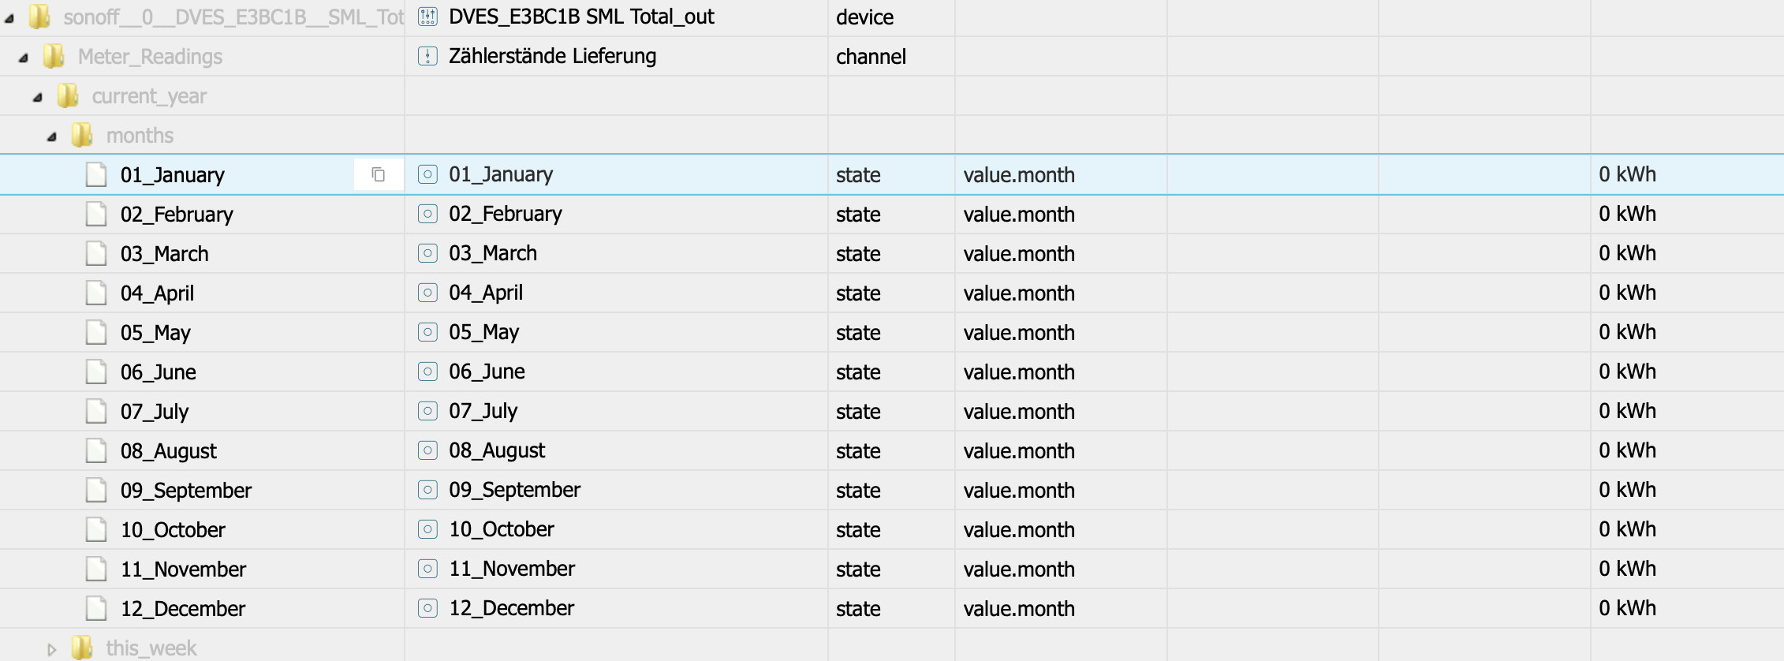
Task: Click the 0 kWh value of 05_May
Action: point(1627,332)
